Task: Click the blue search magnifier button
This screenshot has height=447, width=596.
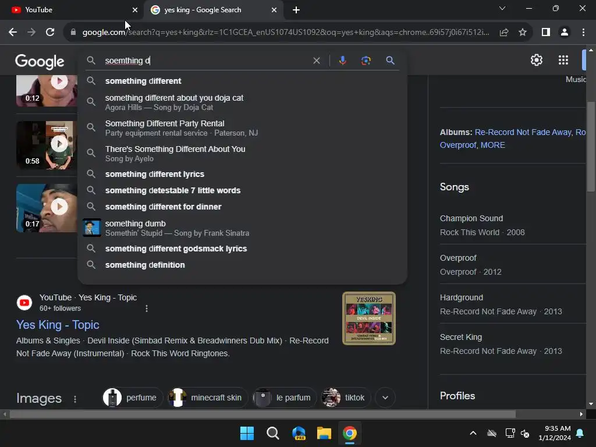Action: 390,61
